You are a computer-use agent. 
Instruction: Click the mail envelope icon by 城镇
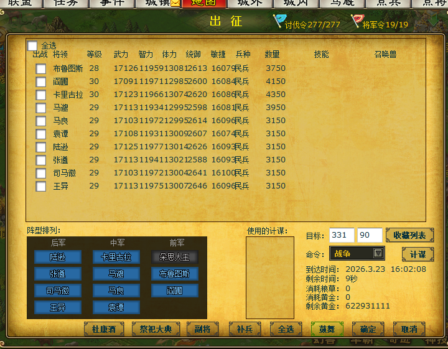coord(175,3)
